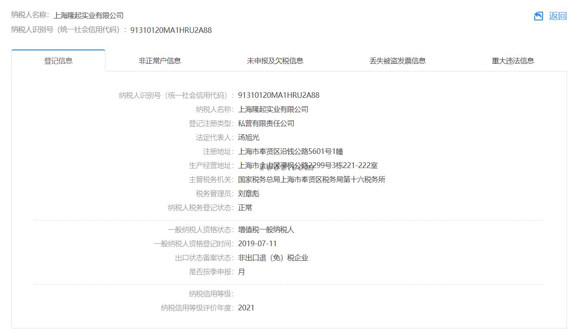
Task: Click the label 纳税人税务登记状态
Action: 201,208
